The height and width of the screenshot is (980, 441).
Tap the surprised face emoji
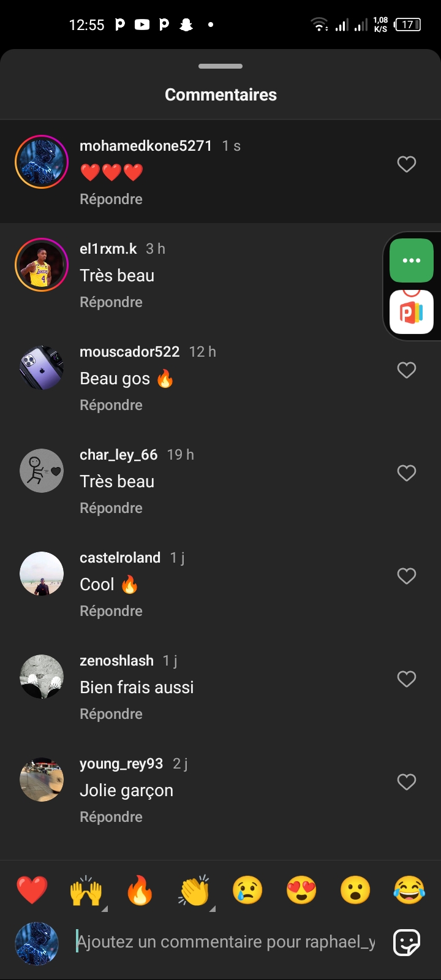pyautogui.click(x=355, y=891)
